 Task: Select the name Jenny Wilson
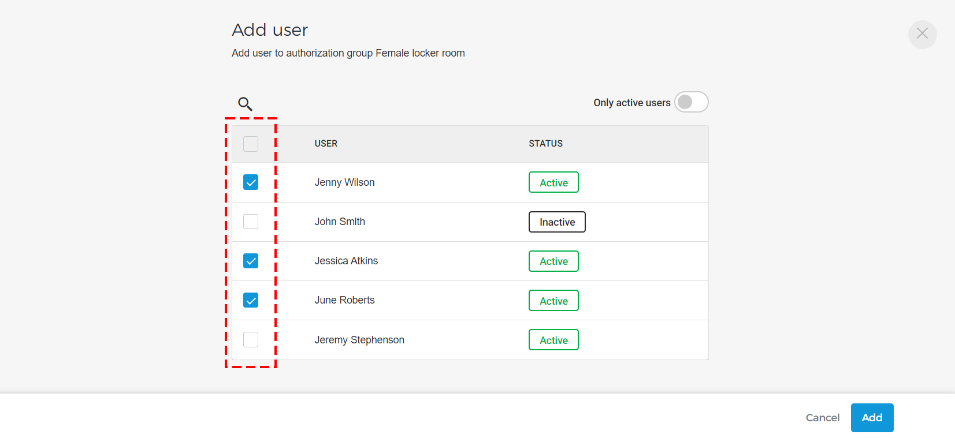(x=344, y=182)
